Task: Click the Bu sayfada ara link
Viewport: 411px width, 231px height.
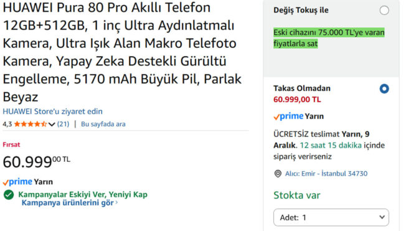Action: click(103, 124)
